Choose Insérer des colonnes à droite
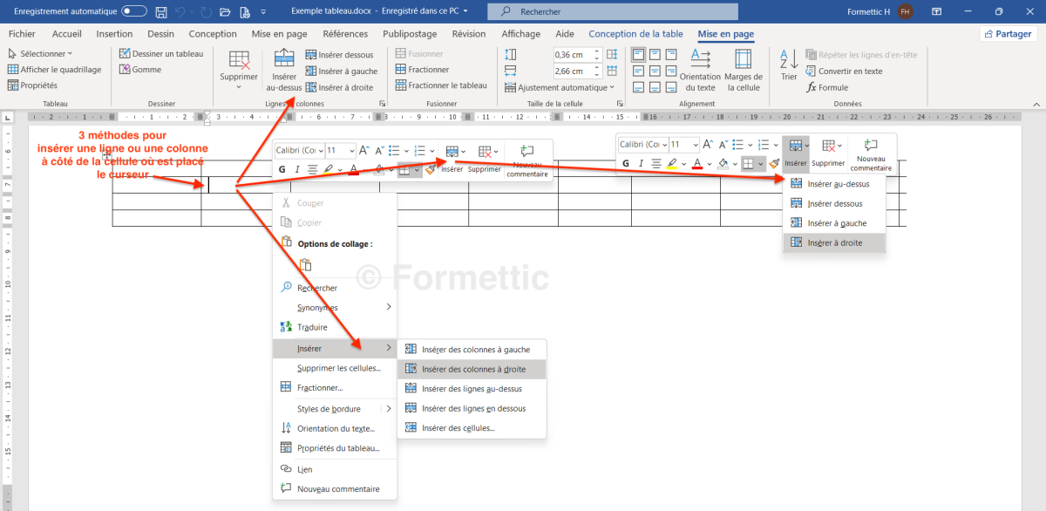The width and height of the screenshot is (1046, 511). 472,369
